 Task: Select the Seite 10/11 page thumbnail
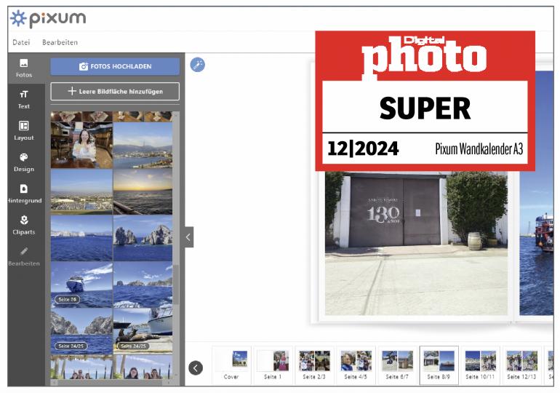pos(480,365)
